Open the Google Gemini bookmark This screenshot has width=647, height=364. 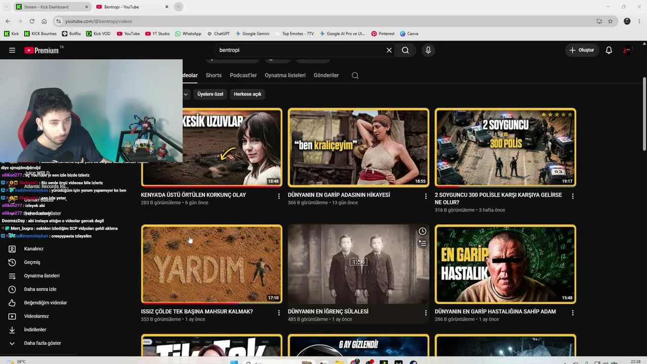point(252,34)
